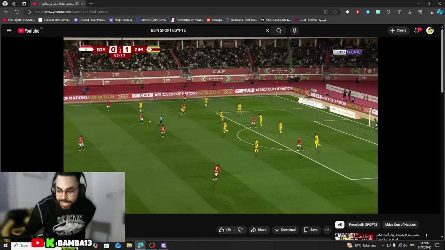Open volume control in system tray
This screenshot has width=445, height=250.
click(x=405, y=245)
